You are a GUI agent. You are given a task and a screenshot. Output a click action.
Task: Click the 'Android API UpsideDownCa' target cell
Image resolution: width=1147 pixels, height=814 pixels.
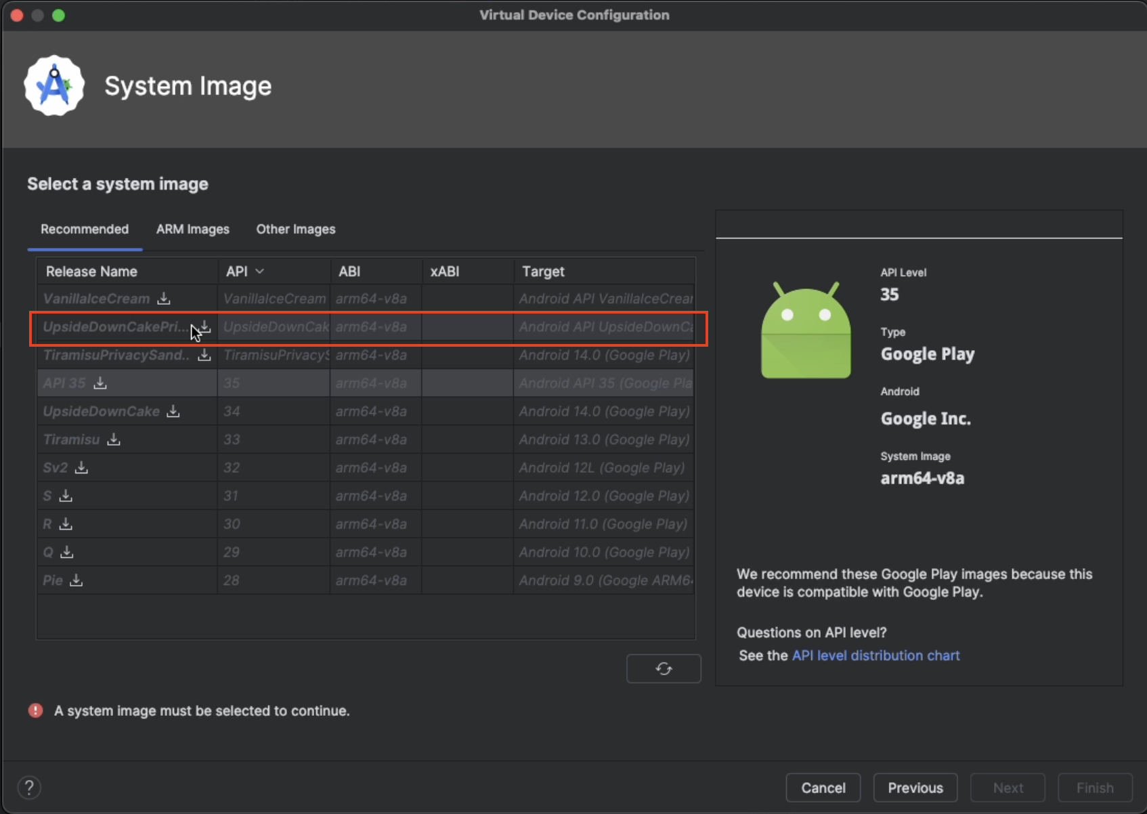pos(604,327)
